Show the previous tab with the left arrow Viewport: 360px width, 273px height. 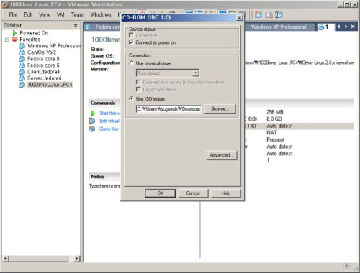[338, 27]
